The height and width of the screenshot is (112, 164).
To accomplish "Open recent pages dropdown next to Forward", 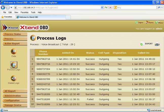I will 11,8.
